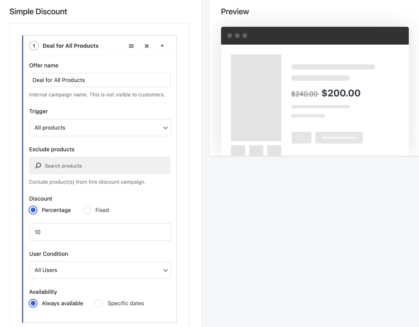Click the drag-handle hamburger icon on offer header

(131, 46)
